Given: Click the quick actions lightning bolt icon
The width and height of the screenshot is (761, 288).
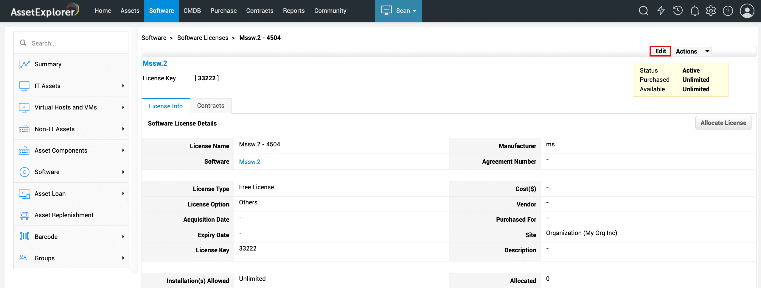Looking at the screenshot, I should click(x=661, y=11).
